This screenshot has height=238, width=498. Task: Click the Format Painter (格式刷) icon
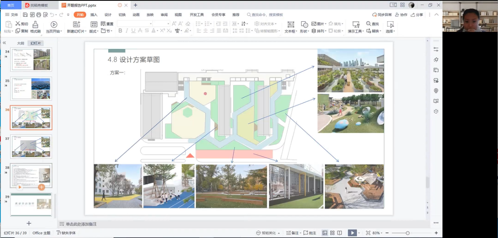point(35,25)
